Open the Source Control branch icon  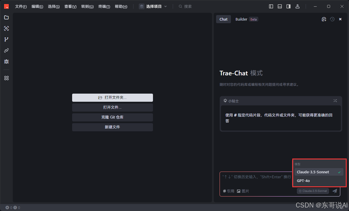6,39
